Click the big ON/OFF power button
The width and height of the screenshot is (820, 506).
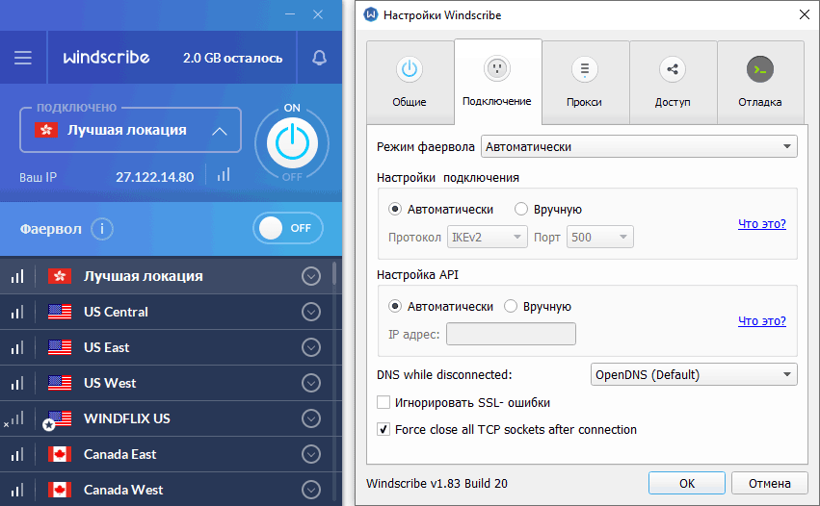292,143
